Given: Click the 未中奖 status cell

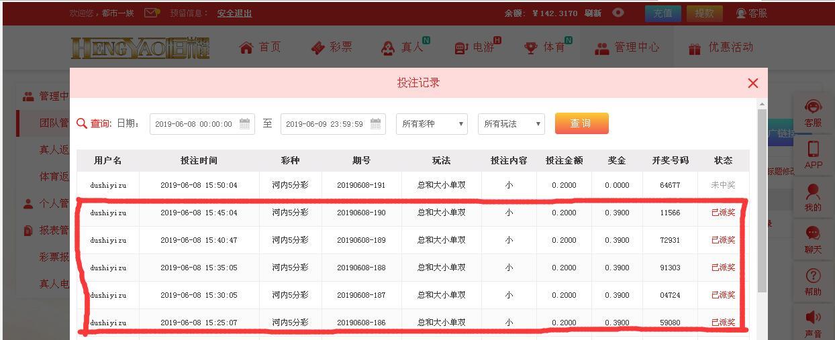Looking at the screenshot, I should pos(724,185).
